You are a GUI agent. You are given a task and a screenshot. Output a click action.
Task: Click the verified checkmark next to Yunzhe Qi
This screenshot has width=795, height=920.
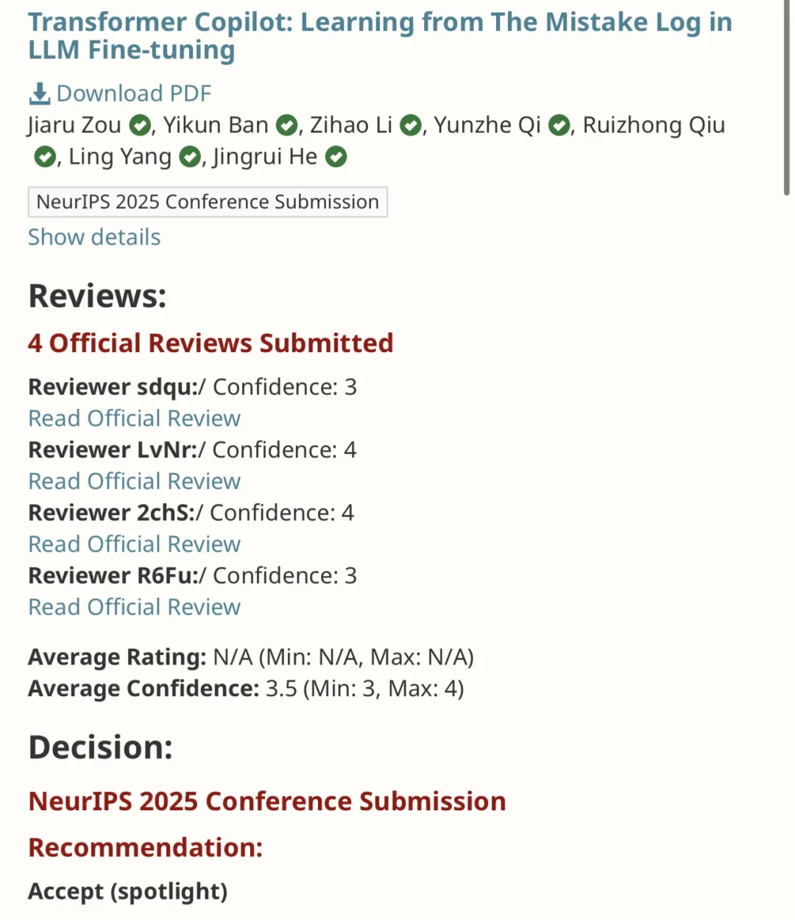559,125
